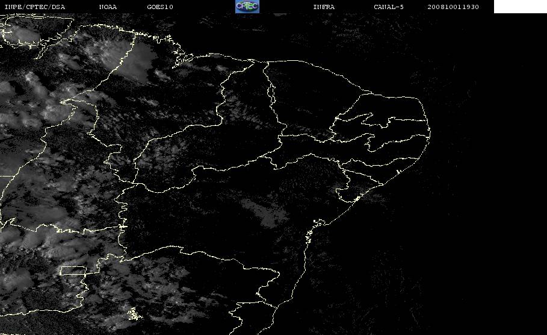Screen dimensions: 547x335
Task: Click the INPE/CPTEC/DSA header text
Action: pos(34,7)
